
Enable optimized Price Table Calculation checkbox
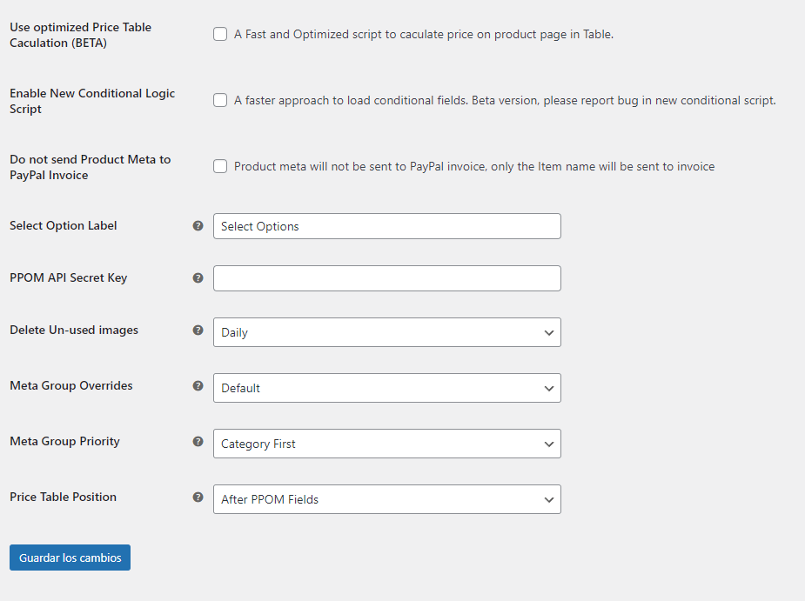tap(220, 35)
